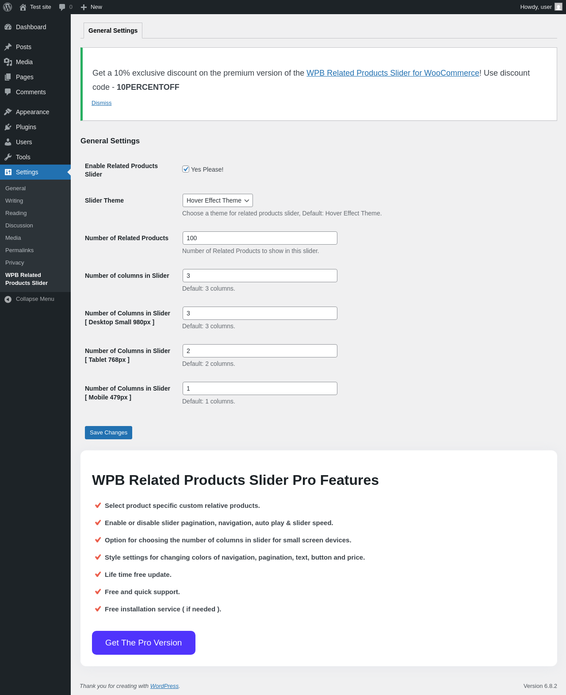Open the General Settings tab

[x=113, y=31]
